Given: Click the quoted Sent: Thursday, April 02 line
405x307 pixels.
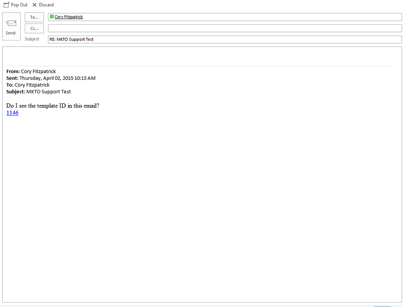Looking at the screenshot, I should [x=51, y=78].
